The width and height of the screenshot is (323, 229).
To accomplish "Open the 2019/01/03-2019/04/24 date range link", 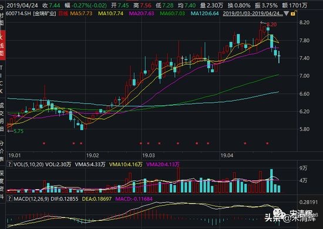I will (x=253, y=13).
